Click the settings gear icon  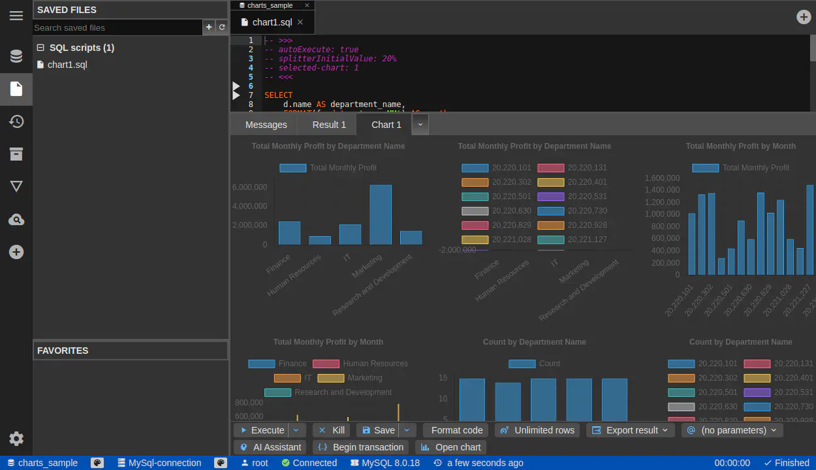coord(16,439)
